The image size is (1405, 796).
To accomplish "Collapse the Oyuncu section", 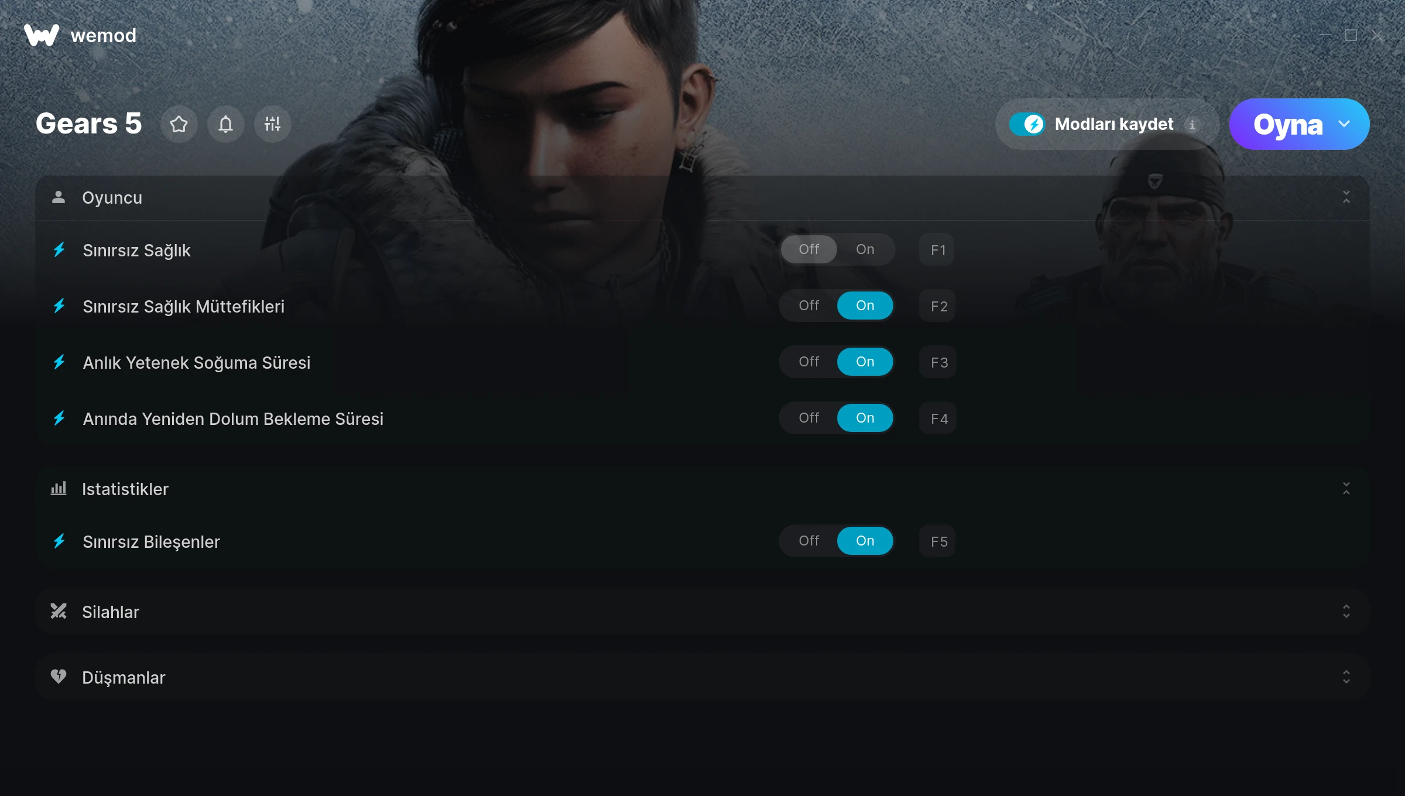I will (x=1346, y=197).
